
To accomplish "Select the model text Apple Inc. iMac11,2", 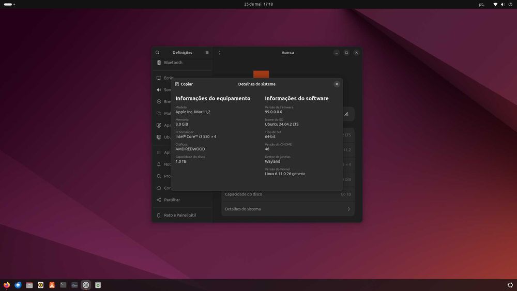I will [x=192, y=112].
